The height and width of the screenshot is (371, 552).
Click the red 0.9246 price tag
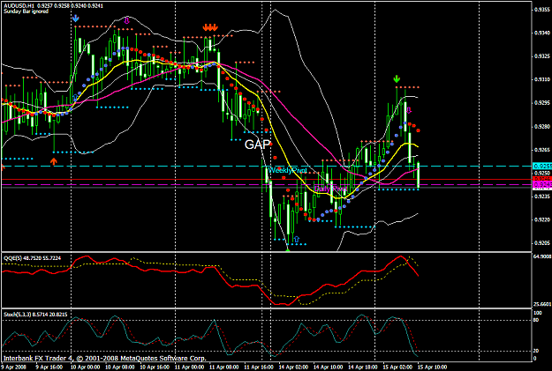coord(541,179)
